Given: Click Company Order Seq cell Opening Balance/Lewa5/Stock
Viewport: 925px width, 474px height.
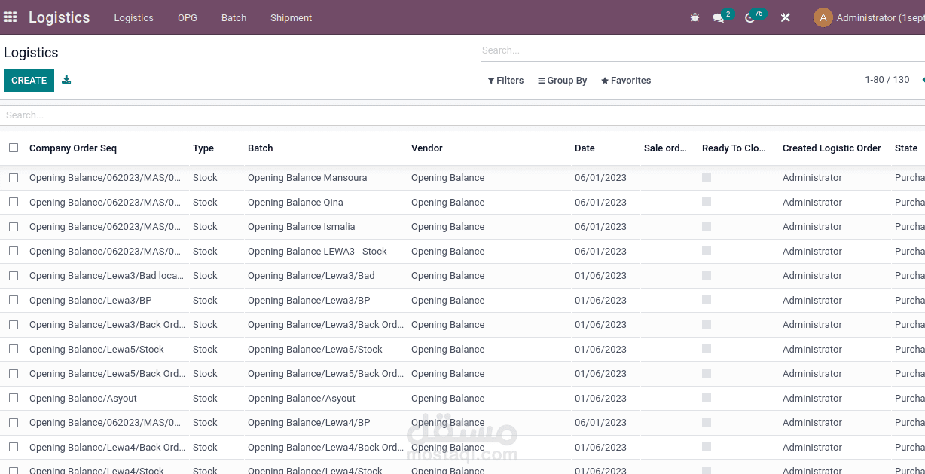Looking at the screenshot, I should pyautogui.click(x=96, y=349).
